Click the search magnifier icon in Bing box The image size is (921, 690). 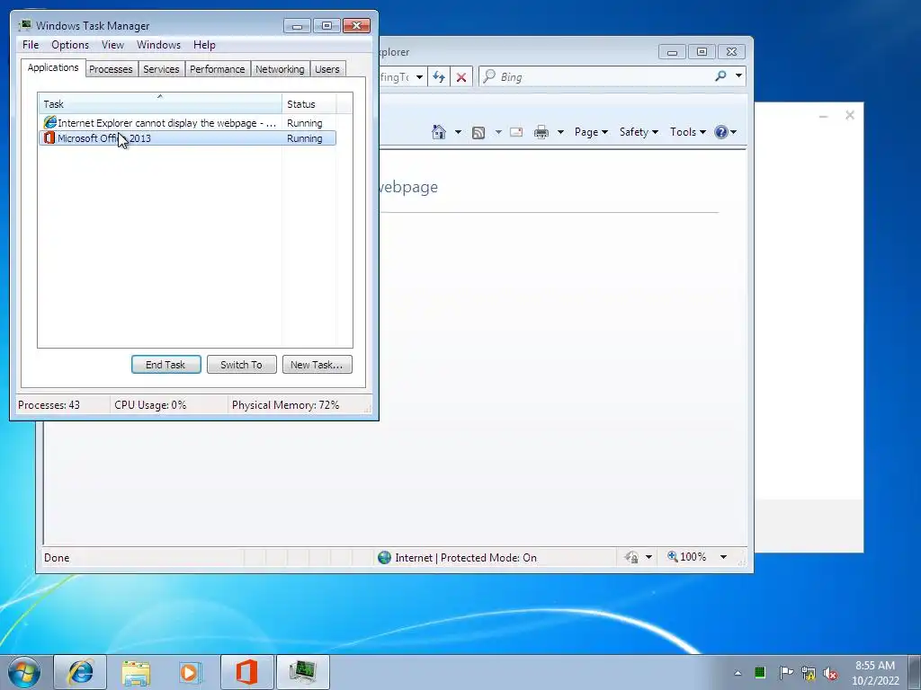coord(720,76)
